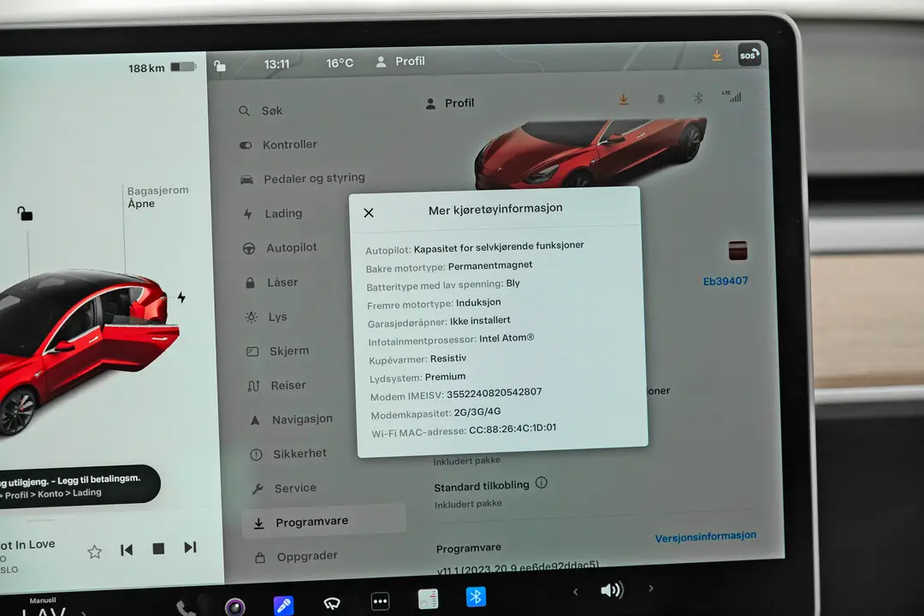Open the notification bell icon
Viewport: 924px width, 616px height.
click(x=661, y=98)
